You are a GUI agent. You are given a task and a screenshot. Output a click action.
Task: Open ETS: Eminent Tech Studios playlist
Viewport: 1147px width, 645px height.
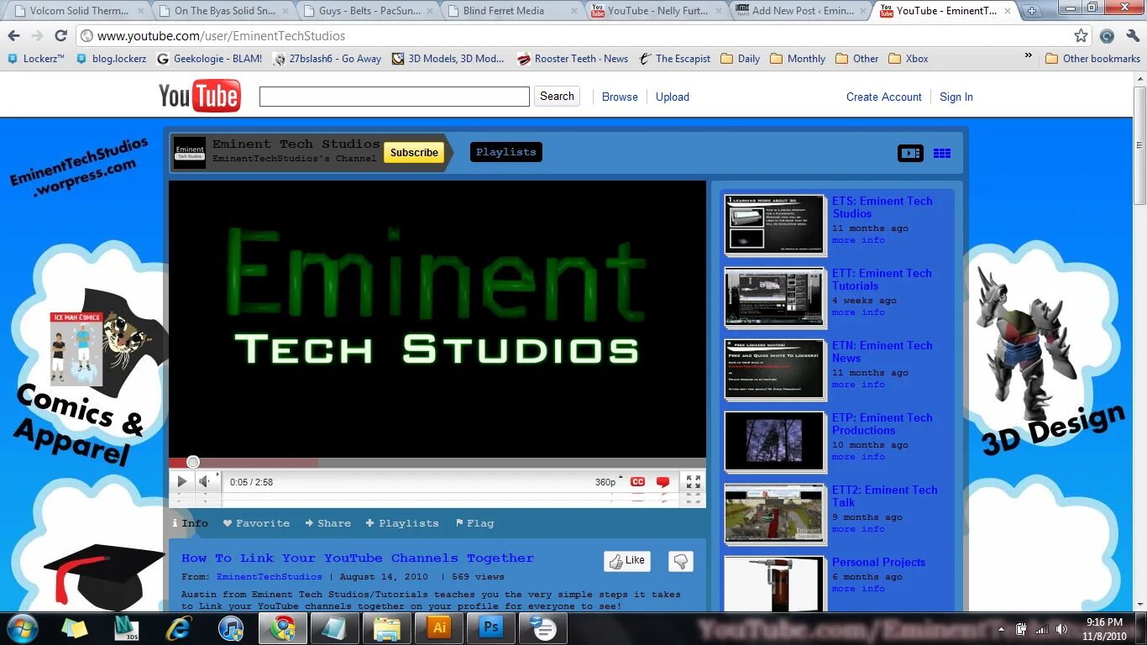tap(883, 207)
